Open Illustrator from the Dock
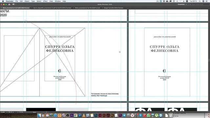210x118 pixels. pos(104,115)
